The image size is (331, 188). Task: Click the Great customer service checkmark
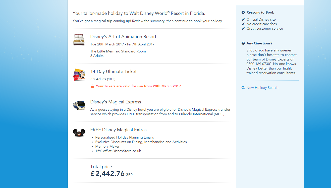pos(243,28)
